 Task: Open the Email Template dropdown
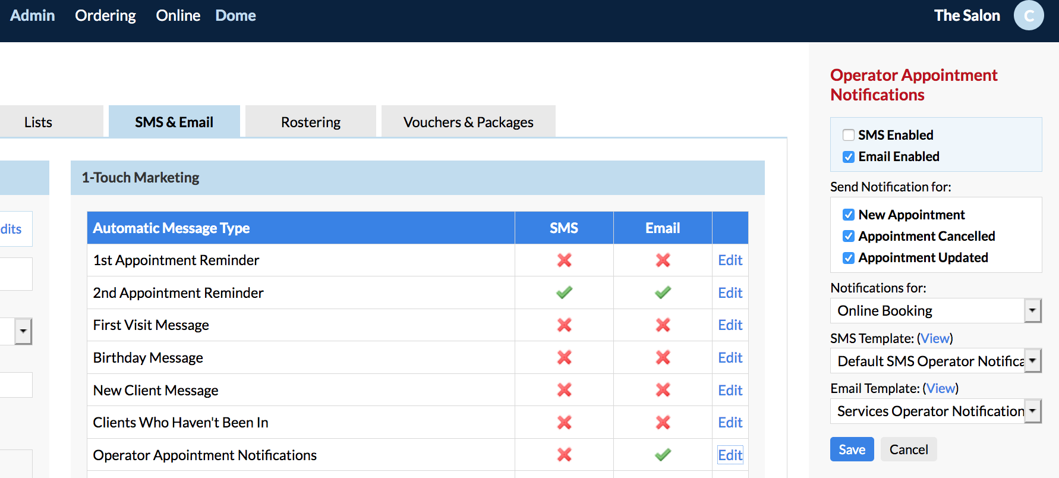tap(935, 411)
